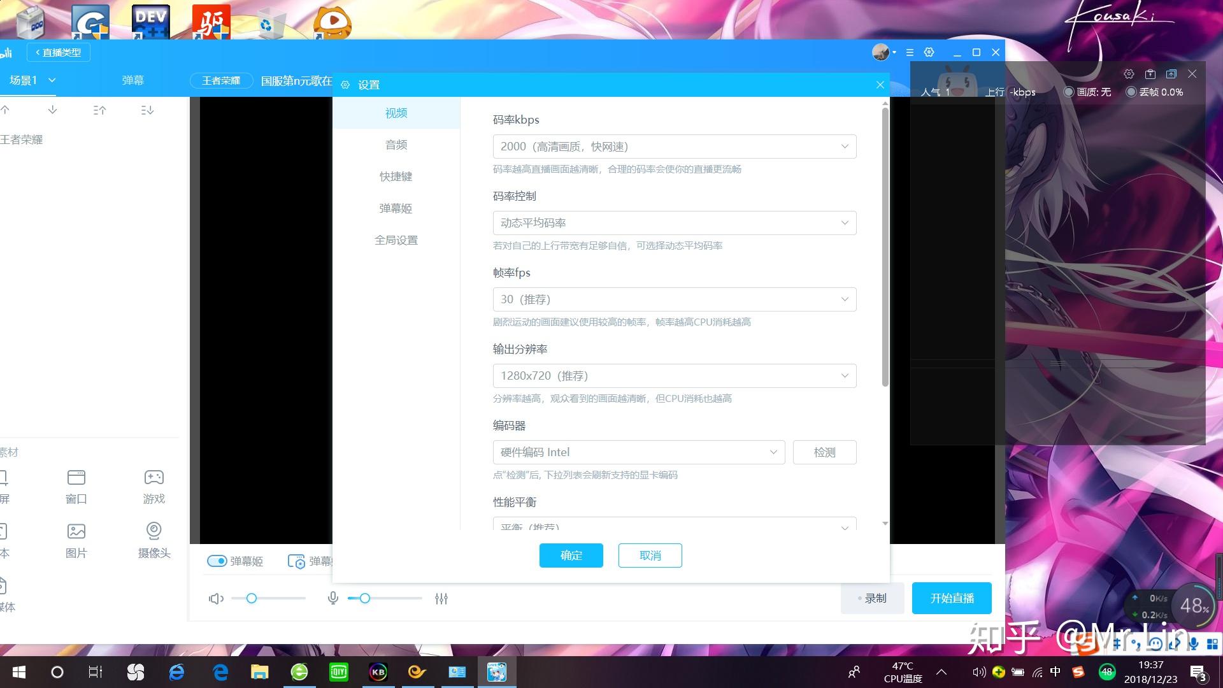Toggle the 弹幕姬 switch
The width and height of the screenshot is (1223, 688).
tap(217, 561)
